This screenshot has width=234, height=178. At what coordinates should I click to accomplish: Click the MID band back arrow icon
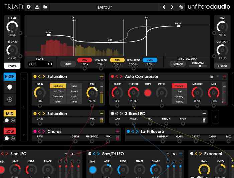pyautogui.click(x=13, y=120)
